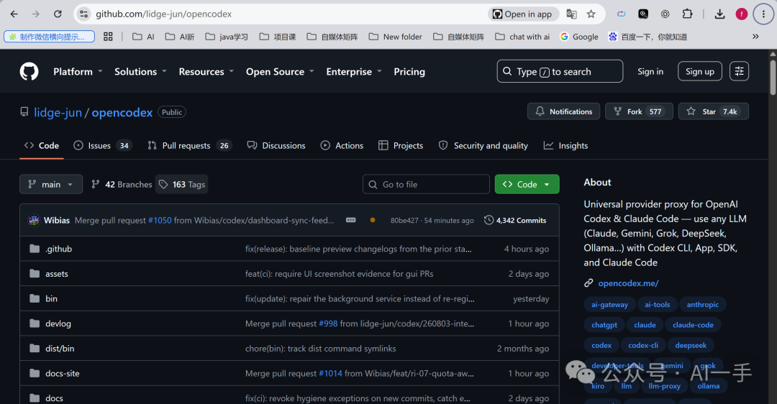The height and width of the screenshot is (404, 777).
Task: Switch to the Security and quality tab
Action: [x=483, y=145]
